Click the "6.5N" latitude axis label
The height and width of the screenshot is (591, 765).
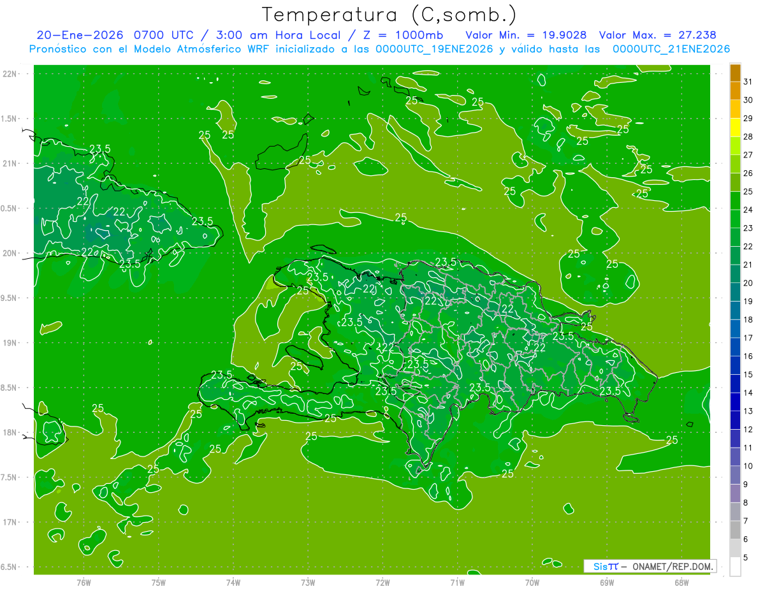[9, 567]
